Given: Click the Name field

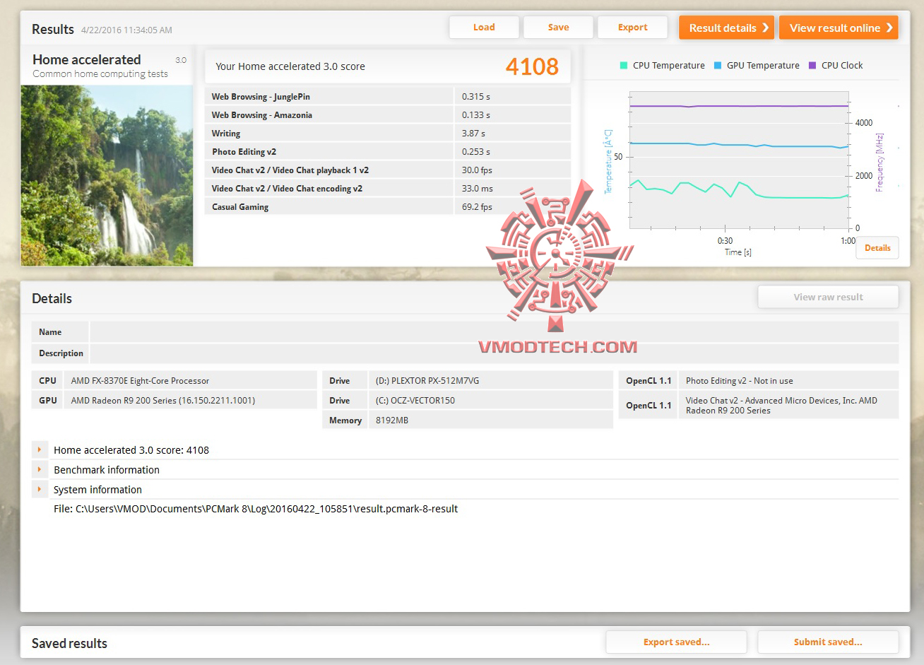Looking at the screenshot, I should click(x=494, y=332).
